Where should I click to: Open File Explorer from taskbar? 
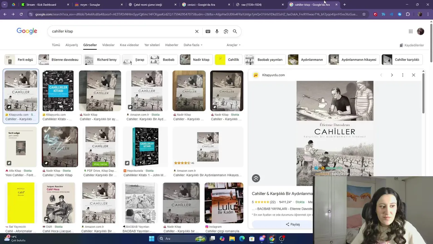(x=232, y=239)
